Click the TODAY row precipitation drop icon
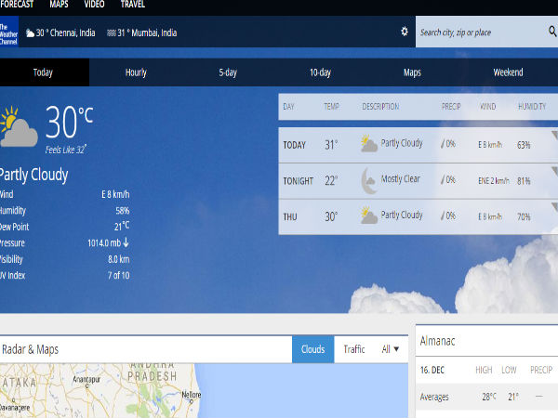Image resolution: width=558 pixels, height=418 pixels. click(443, 144)
